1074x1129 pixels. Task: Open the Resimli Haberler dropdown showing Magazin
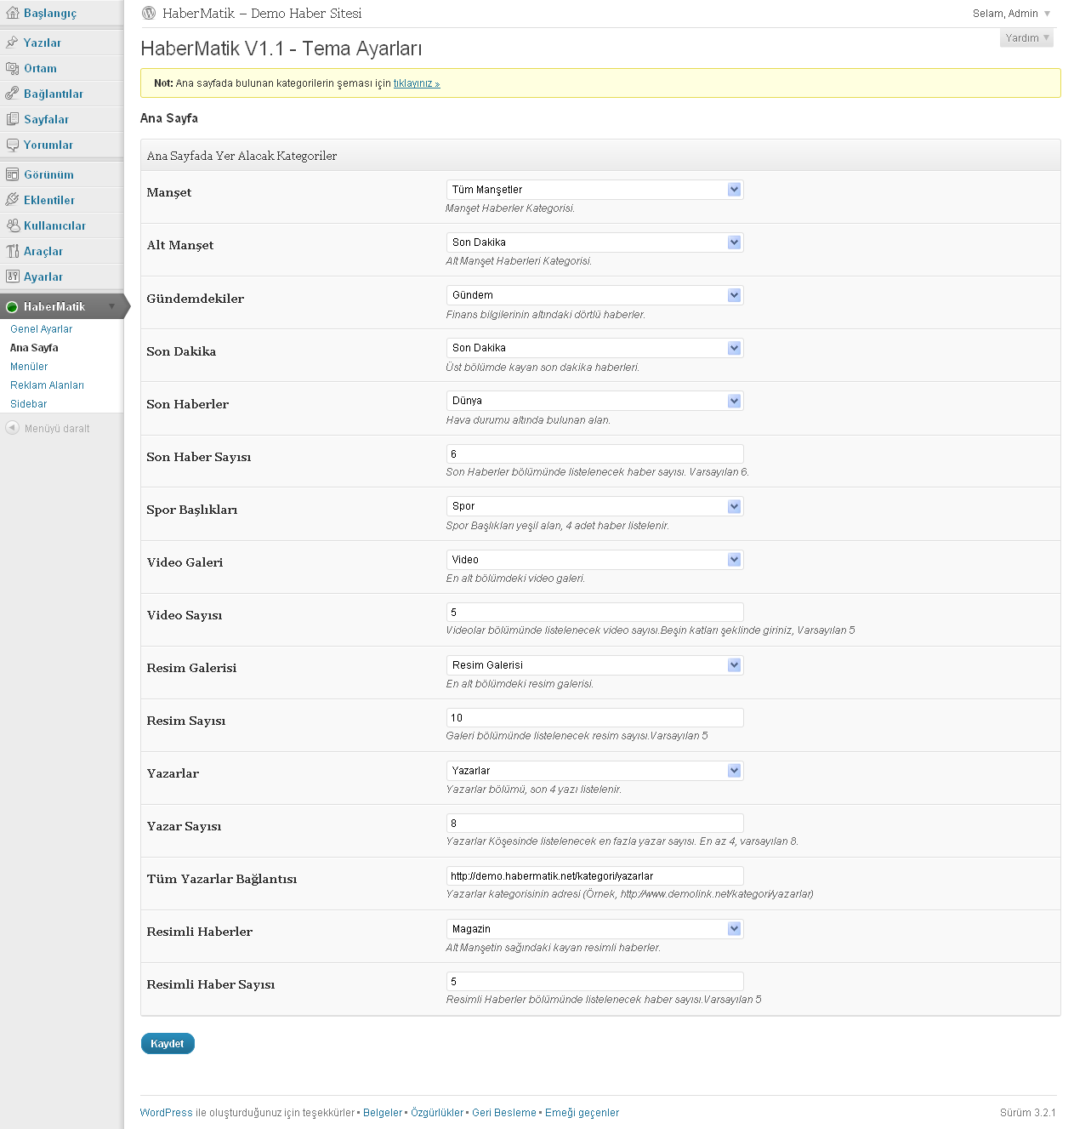coord(594,929)
